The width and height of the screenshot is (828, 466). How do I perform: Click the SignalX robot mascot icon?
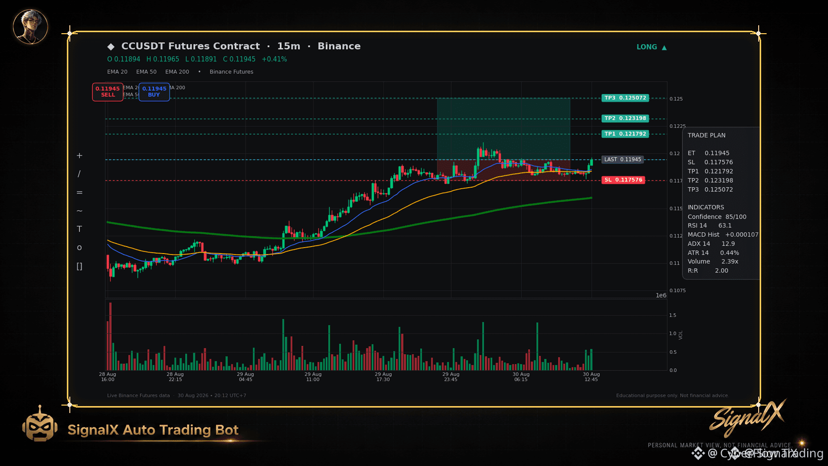point(40,423)
